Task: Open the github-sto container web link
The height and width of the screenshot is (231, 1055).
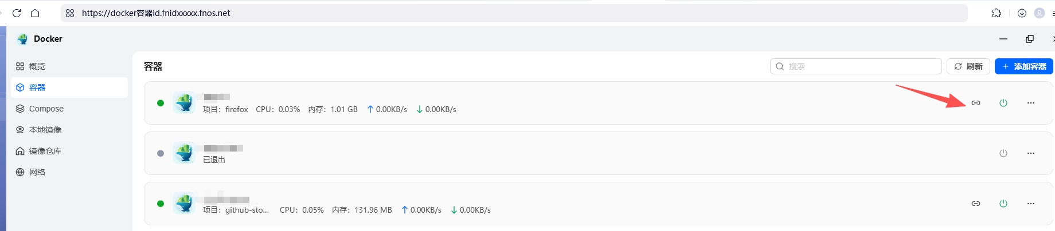Action: pyautogui.click(x=976, y=204)
